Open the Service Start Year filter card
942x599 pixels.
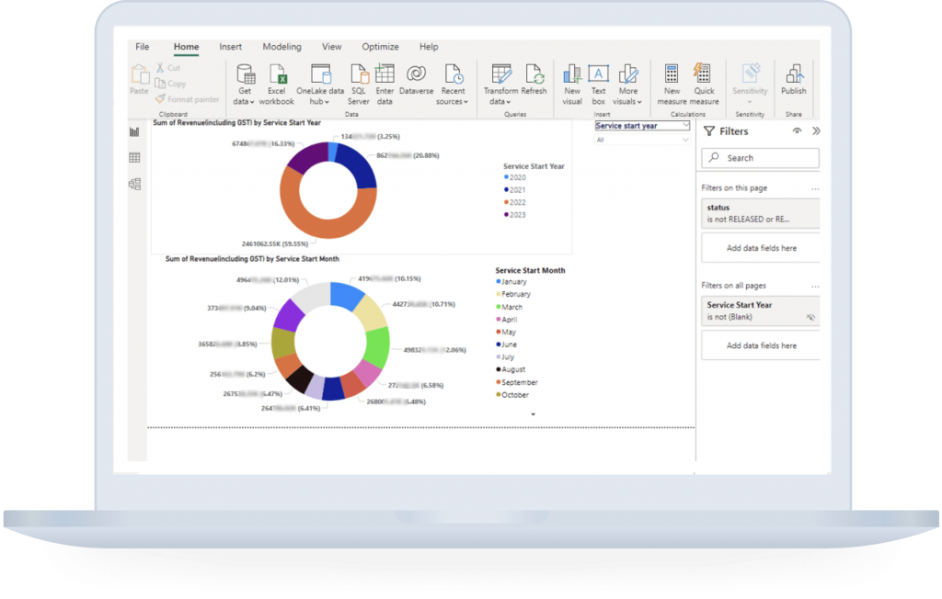click(x=761, y=311)
